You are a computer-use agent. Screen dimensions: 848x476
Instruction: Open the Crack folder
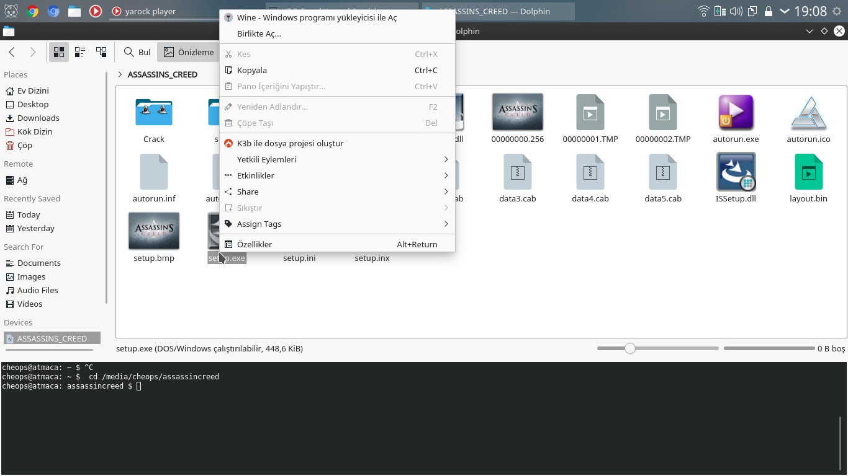point(154,113)
